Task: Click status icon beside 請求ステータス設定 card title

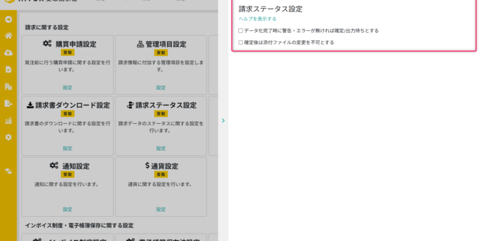Action: [x=131, y=105]
